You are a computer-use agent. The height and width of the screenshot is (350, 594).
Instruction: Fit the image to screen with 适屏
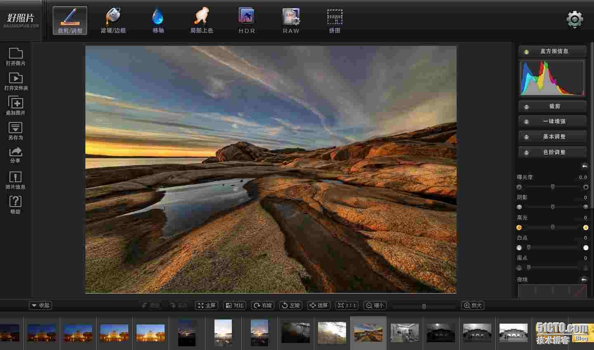tap(319, 305)
